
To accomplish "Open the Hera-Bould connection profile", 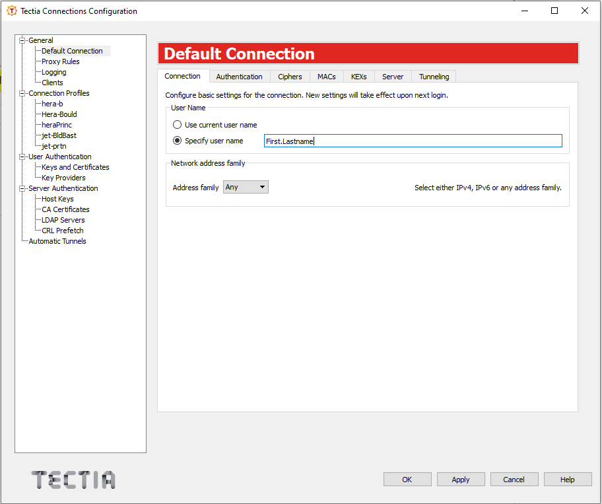I will [59, 114].
